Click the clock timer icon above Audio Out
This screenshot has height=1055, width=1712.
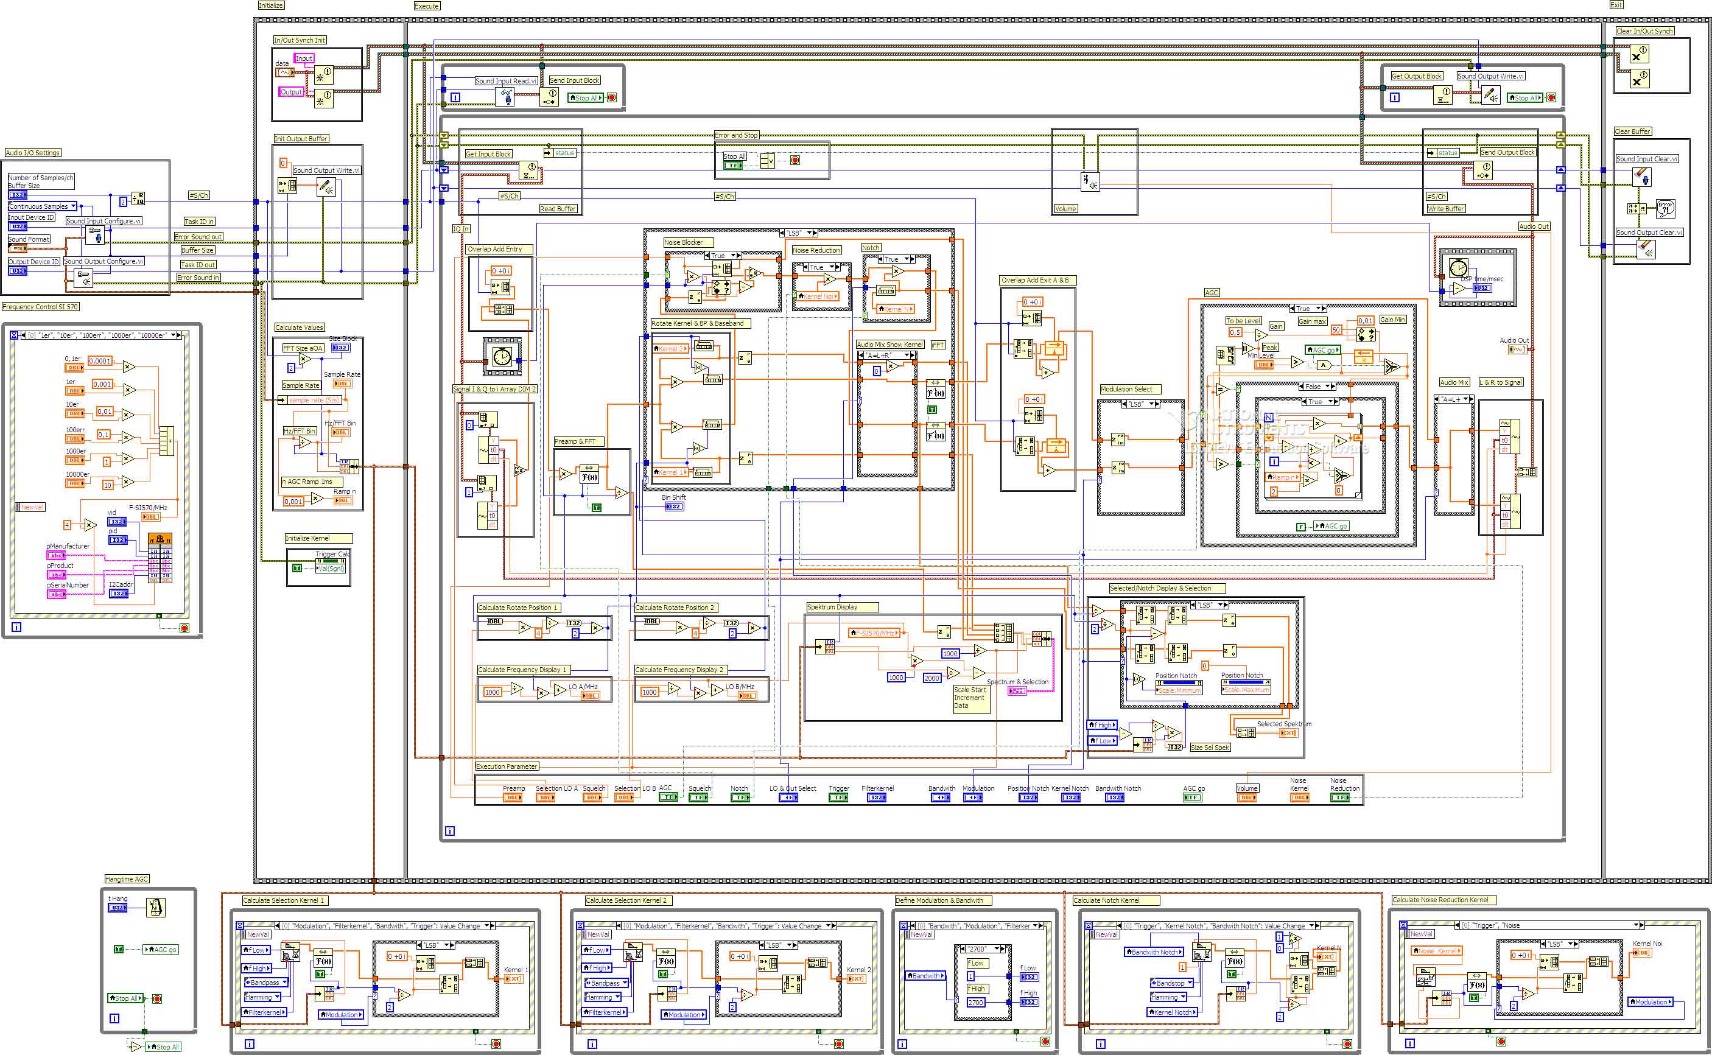[x=1458, y=267]
